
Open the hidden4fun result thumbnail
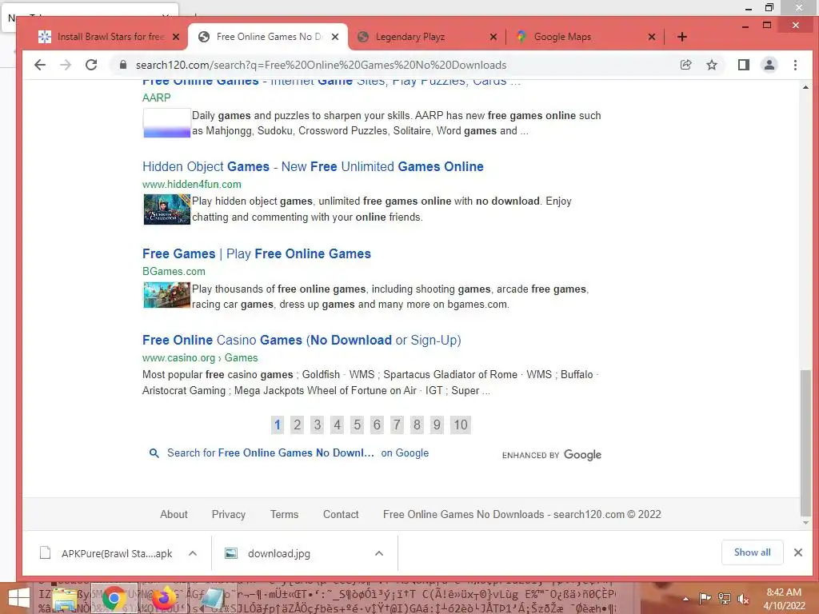point(166,209)
